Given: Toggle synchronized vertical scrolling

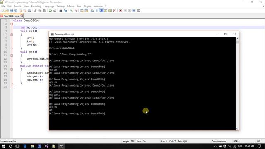Looking at the screenshot, I should pos(82,10).
